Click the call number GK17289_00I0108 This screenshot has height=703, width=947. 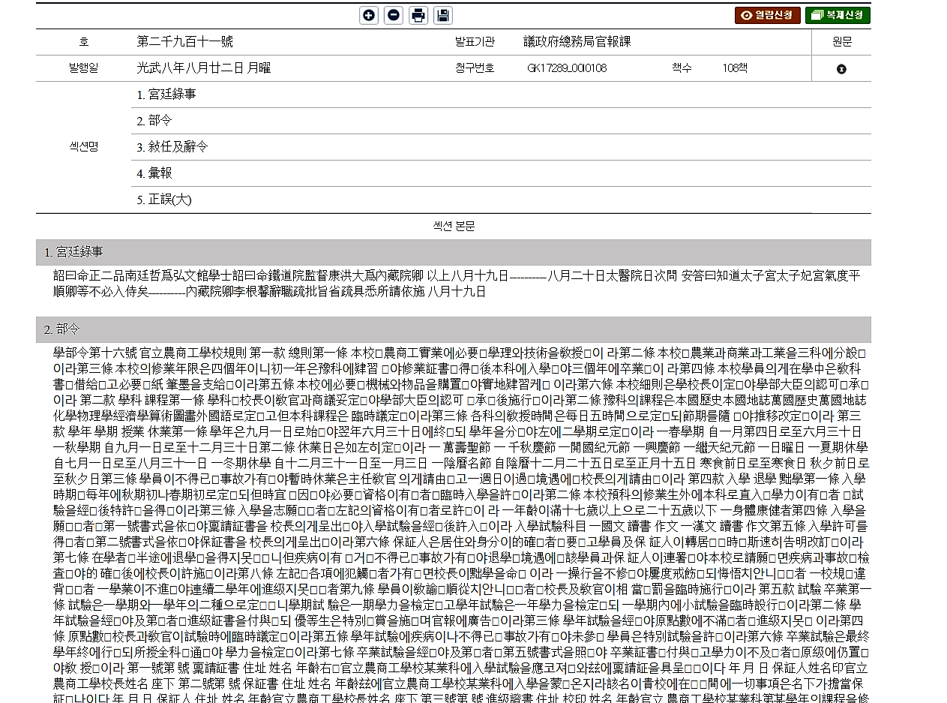567,68
